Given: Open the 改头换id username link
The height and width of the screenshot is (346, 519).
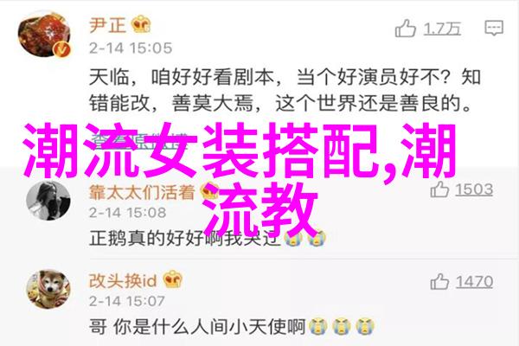Looking at the screenshot, I should pos(123,281).
